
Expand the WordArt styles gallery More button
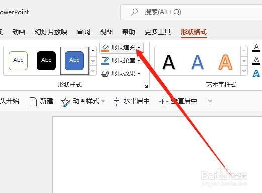point(244,70)
